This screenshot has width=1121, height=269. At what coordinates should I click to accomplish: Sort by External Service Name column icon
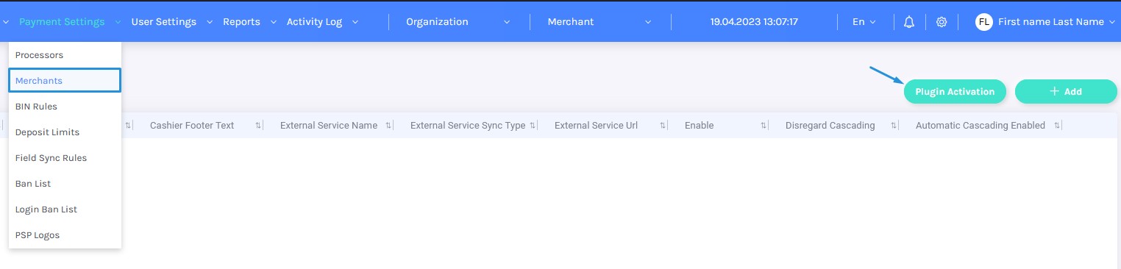point(388,126)
